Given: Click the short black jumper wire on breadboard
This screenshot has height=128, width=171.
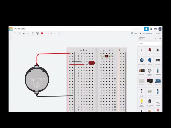Looking at the screenshot, I should coord(77,62).
